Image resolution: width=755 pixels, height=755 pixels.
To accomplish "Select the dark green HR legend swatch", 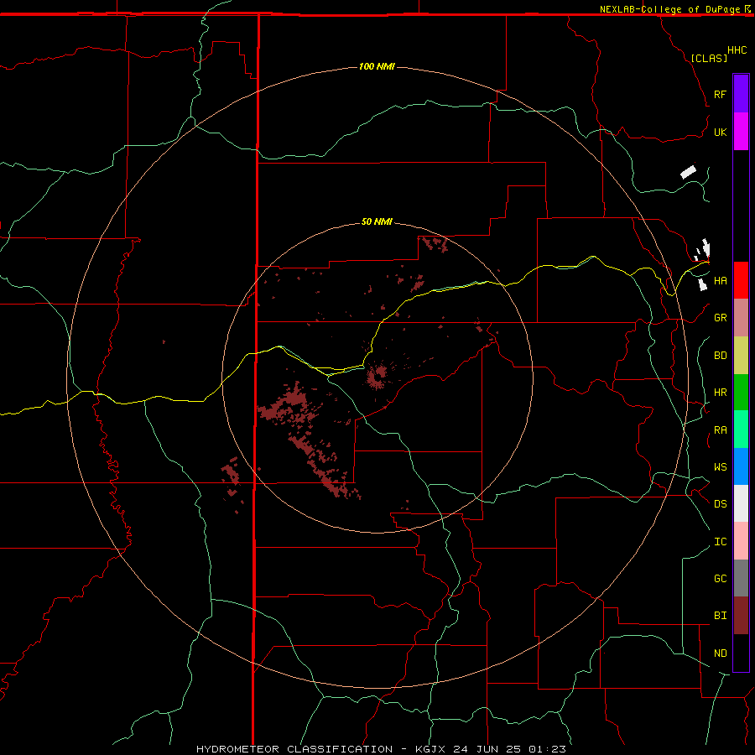I will click(741, 393).
